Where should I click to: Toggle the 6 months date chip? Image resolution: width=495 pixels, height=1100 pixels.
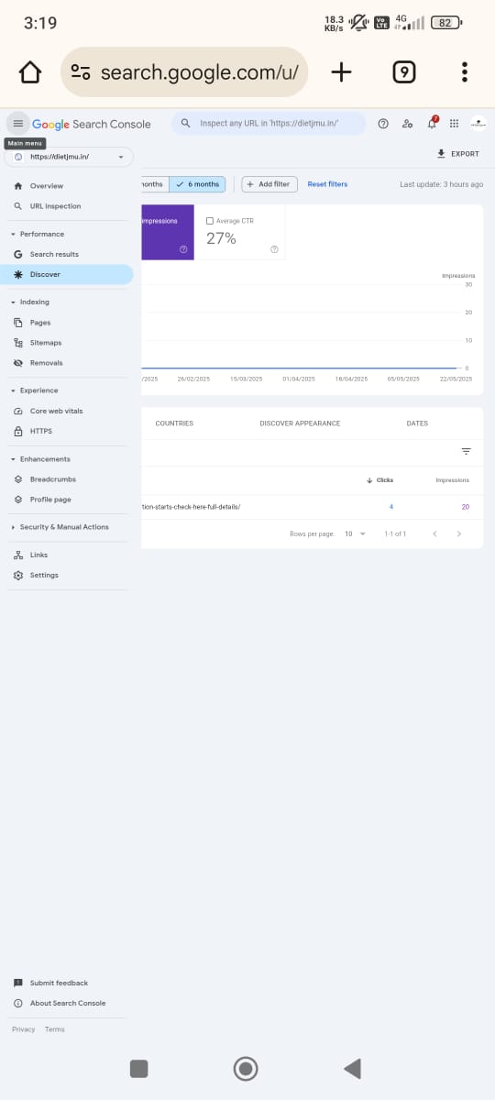click(x=198, y=184)
